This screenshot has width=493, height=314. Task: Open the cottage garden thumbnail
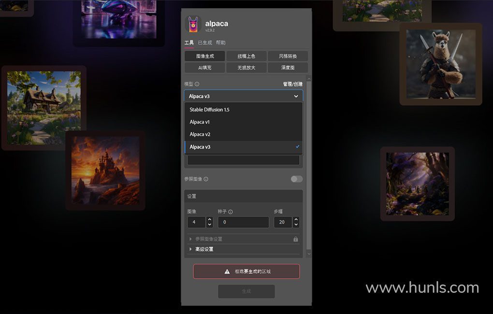44,108
